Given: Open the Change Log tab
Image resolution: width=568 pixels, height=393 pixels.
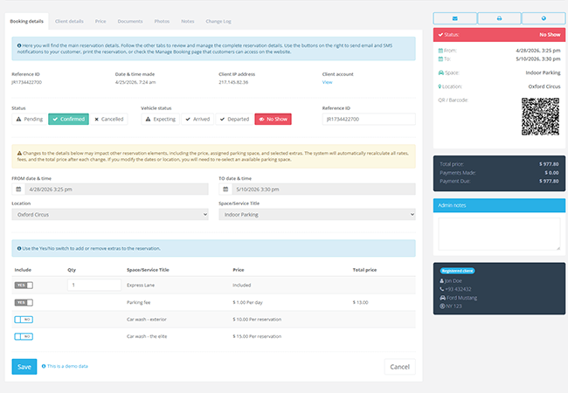Looking at the screenshot, I should point(218,21).
